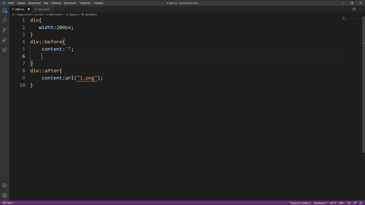Screen dimensions: 365x205
Task: Click style.css in the breadcrumb
Action: (x=74, y=15)
